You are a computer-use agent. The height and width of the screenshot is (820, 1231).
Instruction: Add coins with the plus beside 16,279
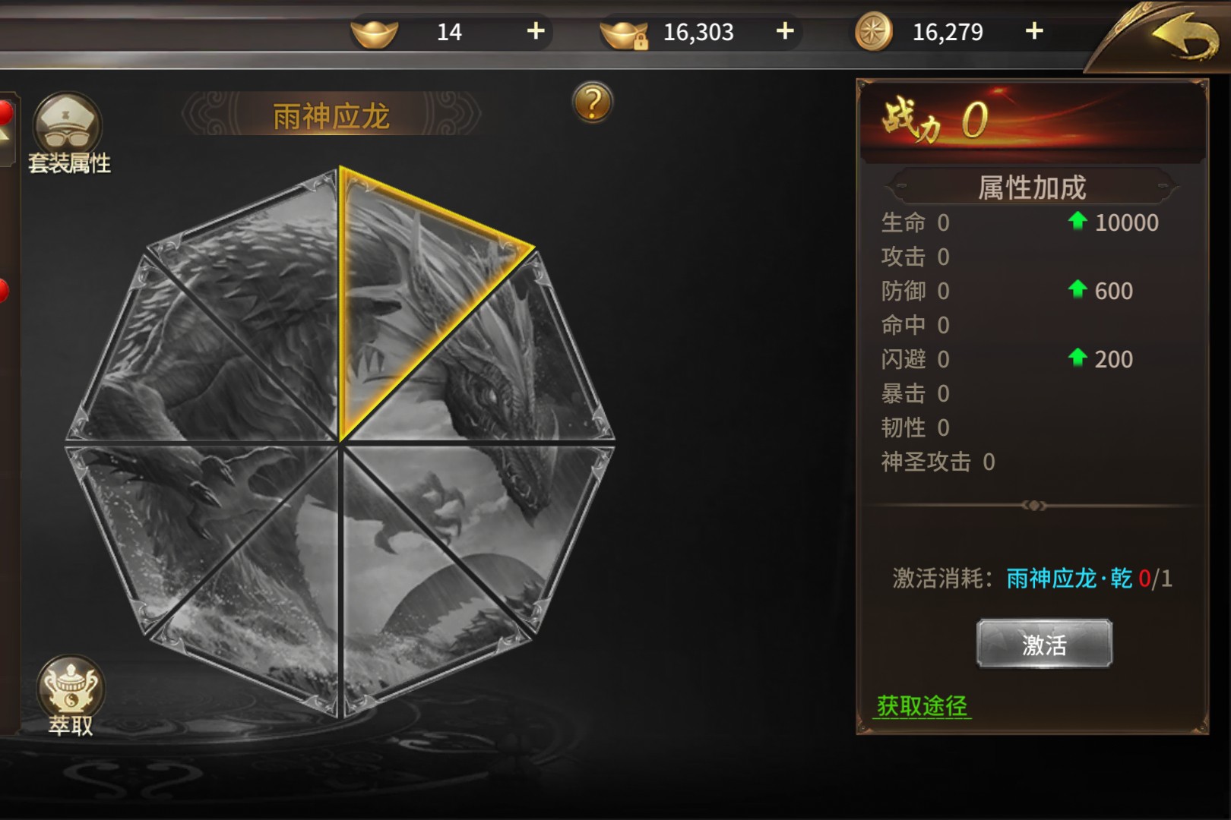[x=1034, y=31]
